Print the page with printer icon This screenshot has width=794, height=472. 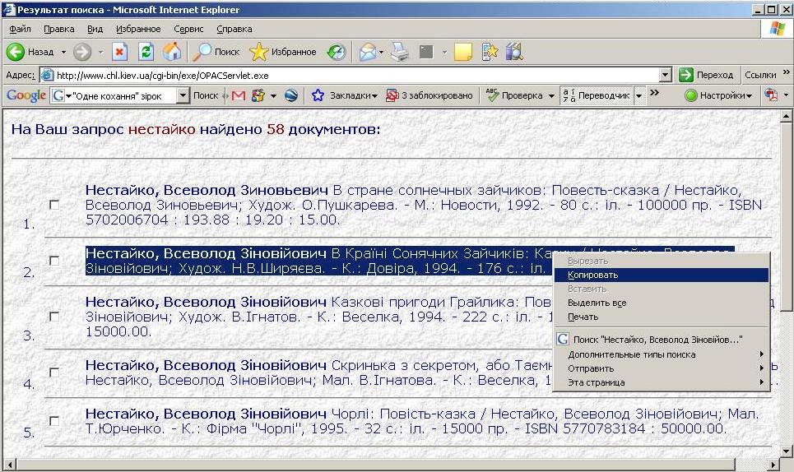(400, 52)
